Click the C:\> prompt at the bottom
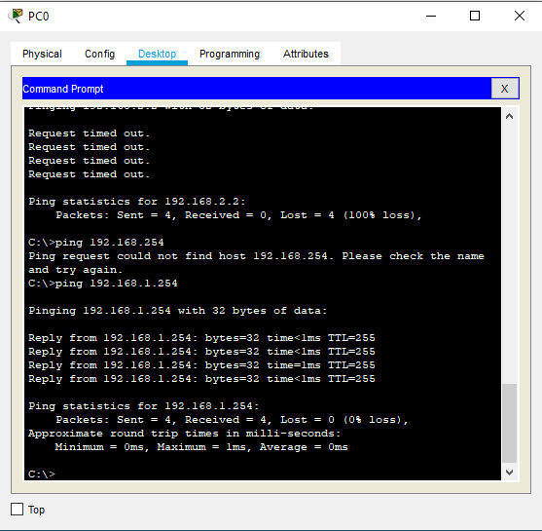Image resolution: width=542 pixels, height=531 pixels. pos(42,474)
